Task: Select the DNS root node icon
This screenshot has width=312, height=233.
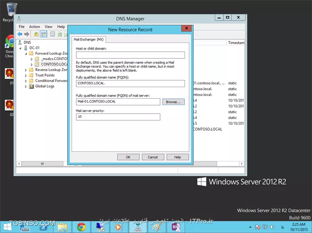Action: (x=20, y=42)
